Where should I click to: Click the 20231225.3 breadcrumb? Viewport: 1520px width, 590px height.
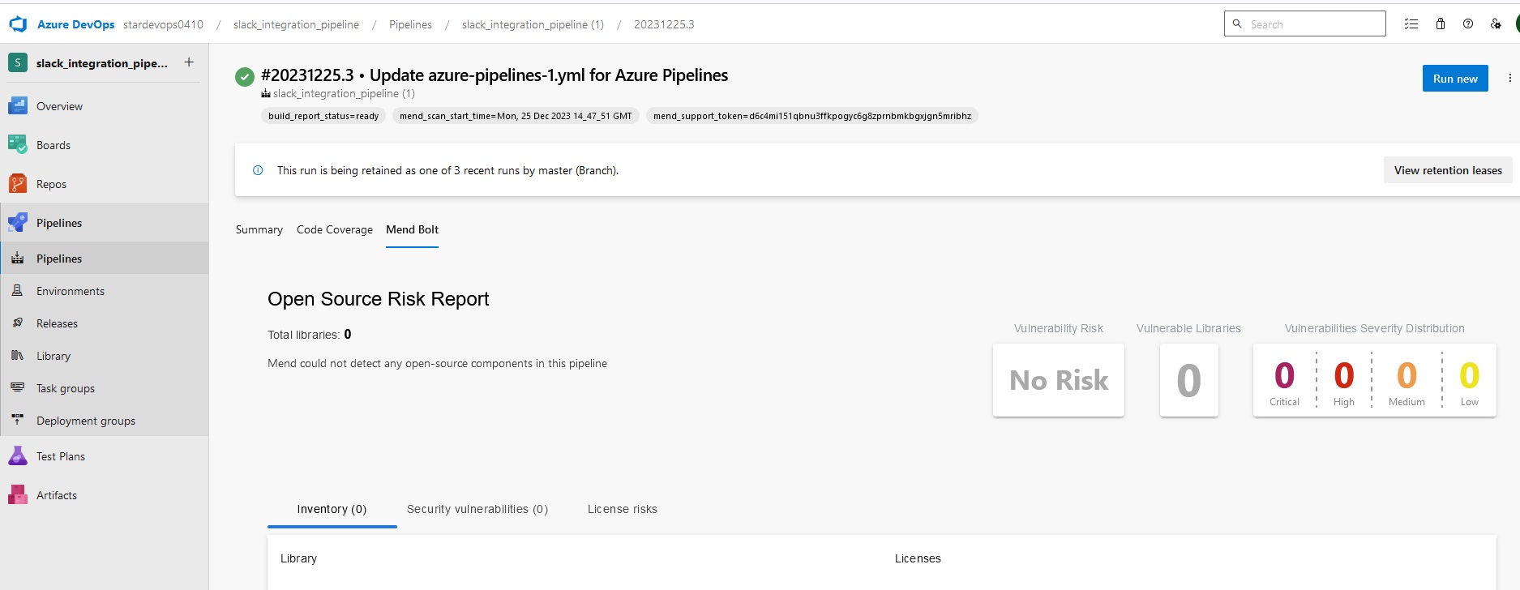click(664, 24)
